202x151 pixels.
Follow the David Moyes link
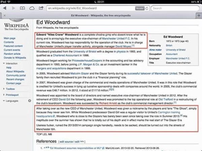123,46
